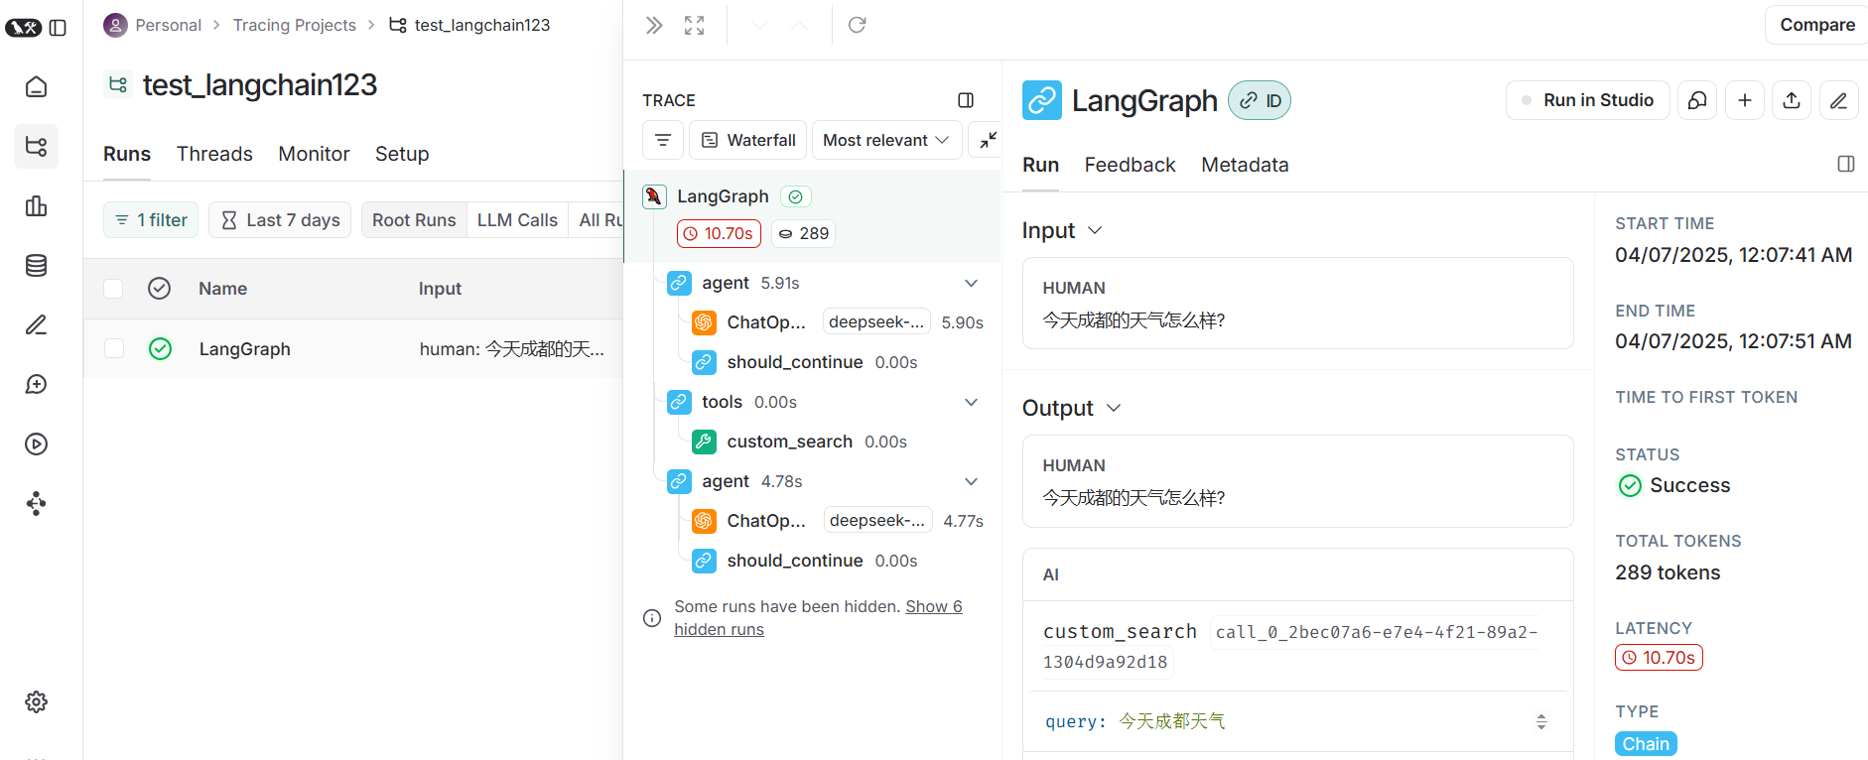Image resolution: width=1868 pixels, height=760 pixels.
Task: Go to next trace with down chevron
Action: click(760, 26)
